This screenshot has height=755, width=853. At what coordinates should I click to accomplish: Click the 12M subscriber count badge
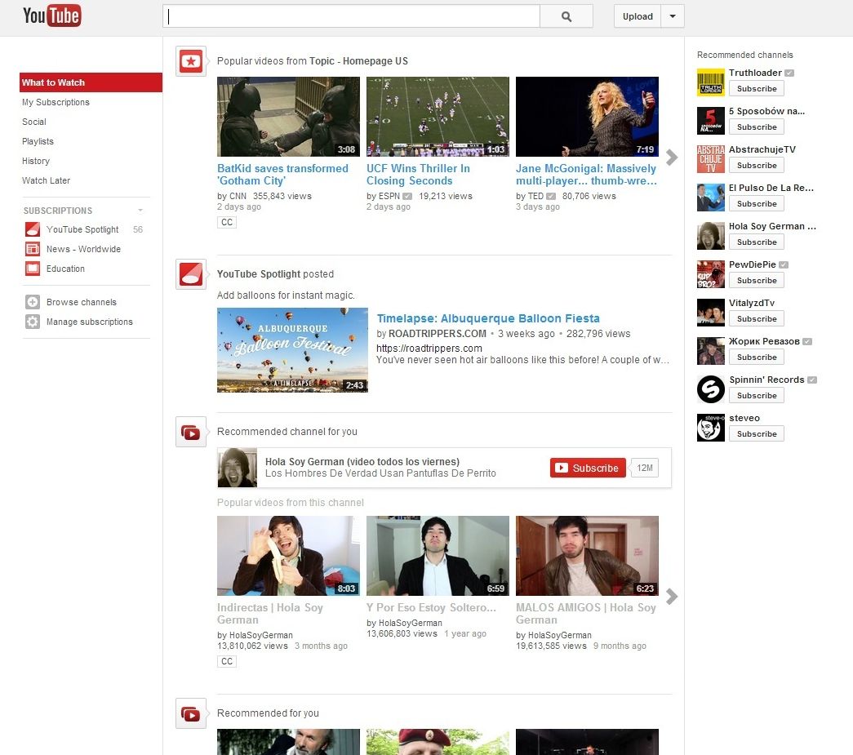pyautogui.click(x=645, y=468)
